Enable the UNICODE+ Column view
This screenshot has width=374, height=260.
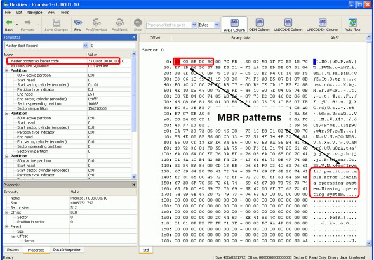322,25
